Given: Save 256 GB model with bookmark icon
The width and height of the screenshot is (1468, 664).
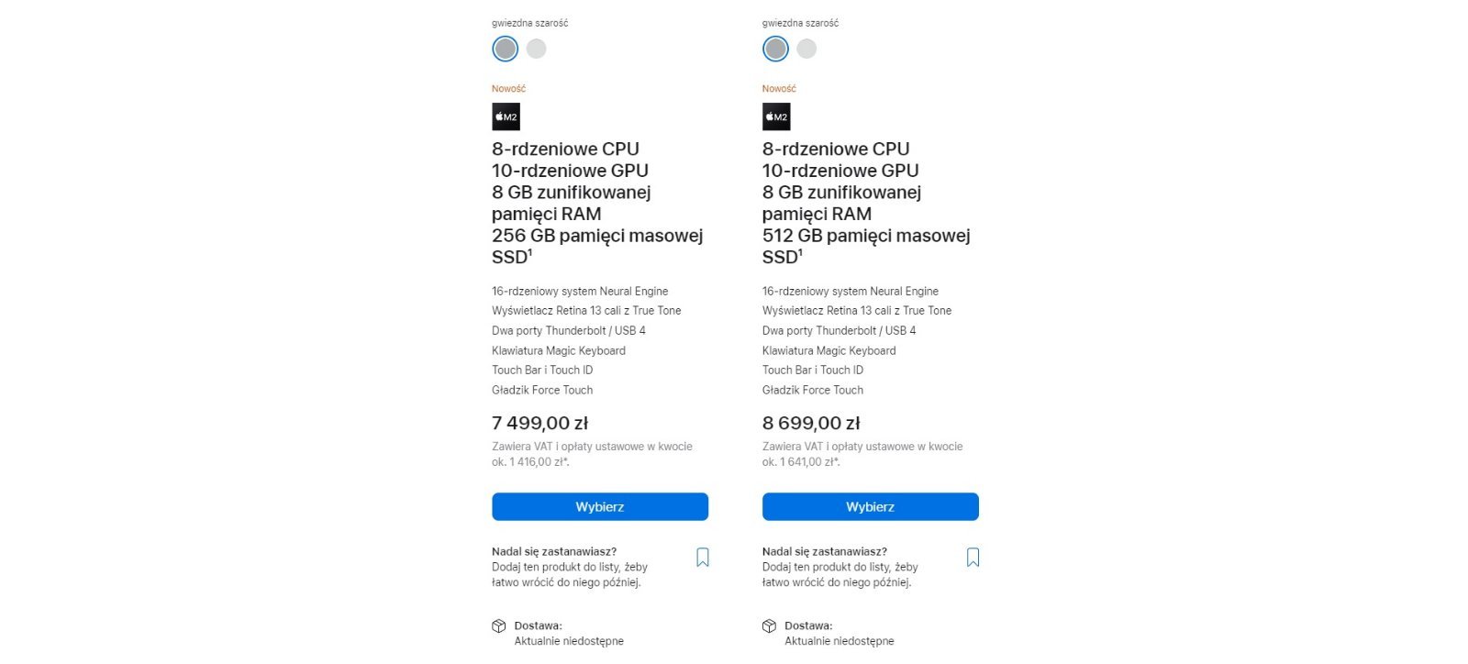Looking at the screenshot, I should (703, 558).
